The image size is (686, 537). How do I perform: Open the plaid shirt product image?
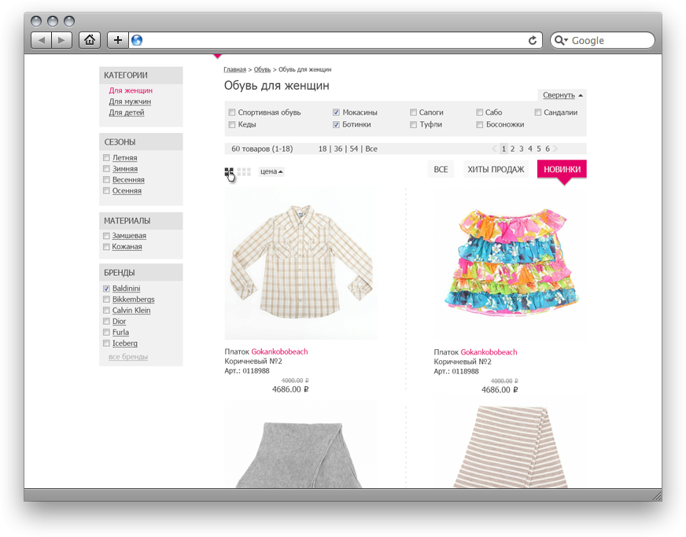(x=301, y=263)
